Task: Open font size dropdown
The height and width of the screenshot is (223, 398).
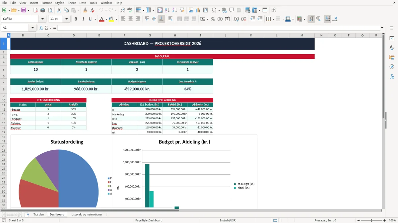Action: coord(67,19)
